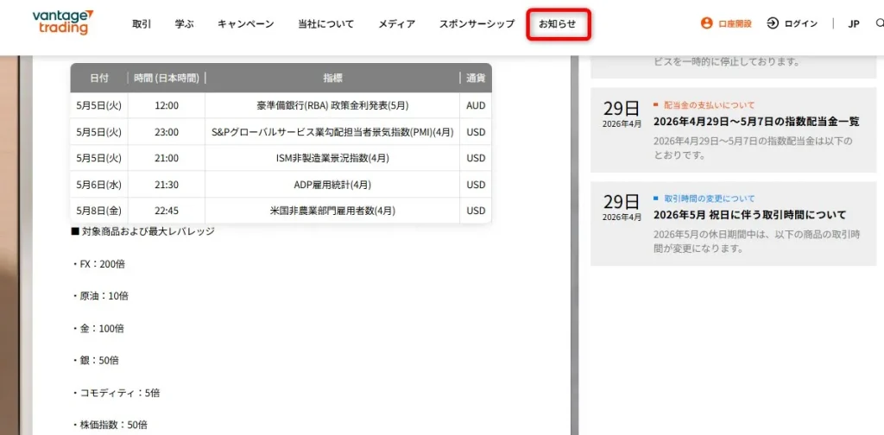
Task: Click the login arrow icon
Action: [773, 23]
